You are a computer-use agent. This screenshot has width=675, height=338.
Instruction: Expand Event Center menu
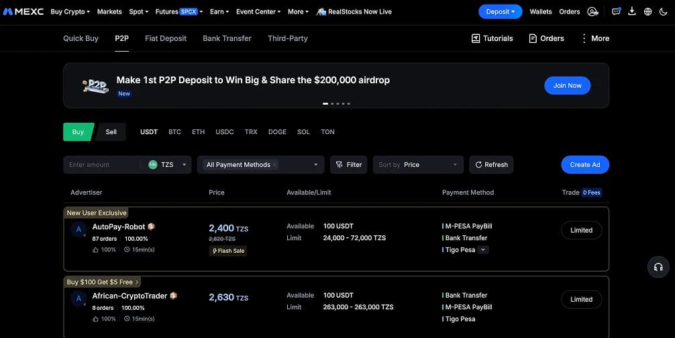[x=258, y=11]
